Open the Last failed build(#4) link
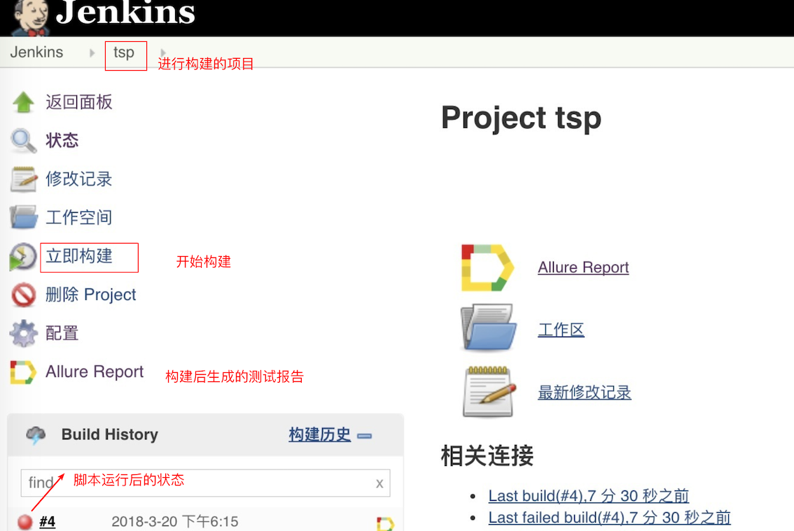 609,517
